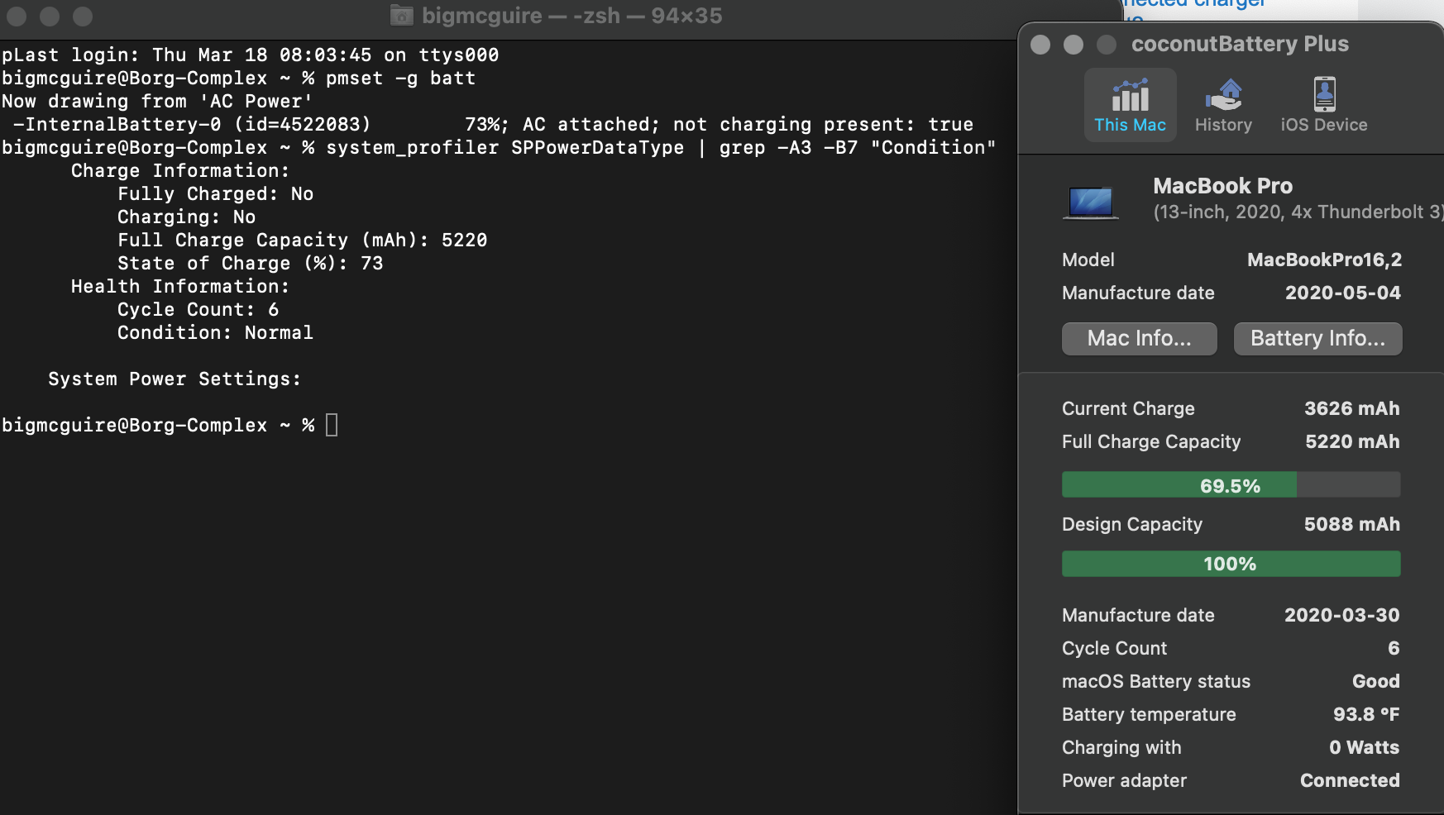Click 'State of Charge (%): 73' line
Screen dimensions: 1444x815
coord(250,264)
